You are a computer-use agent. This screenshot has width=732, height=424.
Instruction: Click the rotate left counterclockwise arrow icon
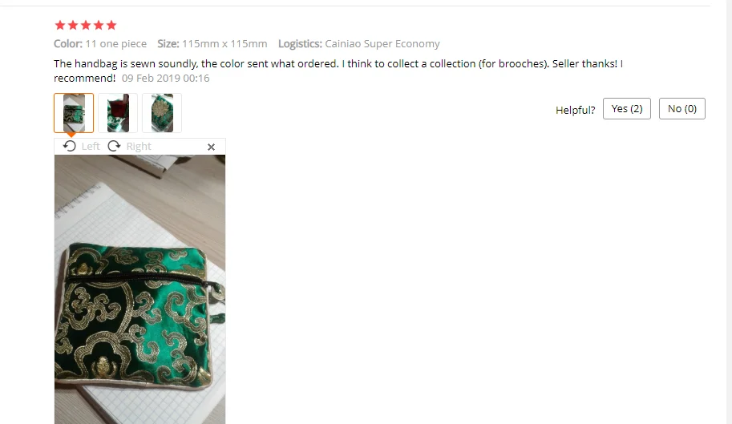click(x=70, y=146)
